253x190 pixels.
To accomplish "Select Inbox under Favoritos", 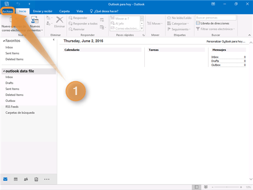I will pyautogui.click(x=9, y=47).
